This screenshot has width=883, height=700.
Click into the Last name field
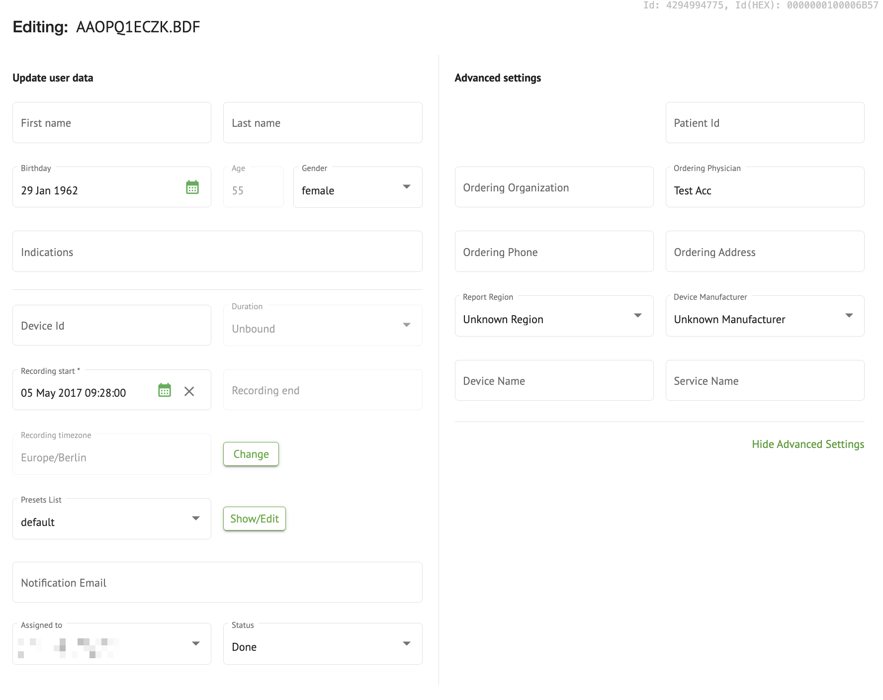click(322, 123)
